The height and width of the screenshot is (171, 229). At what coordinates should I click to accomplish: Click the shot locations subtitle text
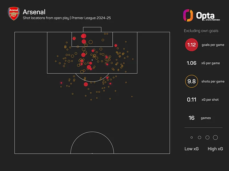(67, 18)
